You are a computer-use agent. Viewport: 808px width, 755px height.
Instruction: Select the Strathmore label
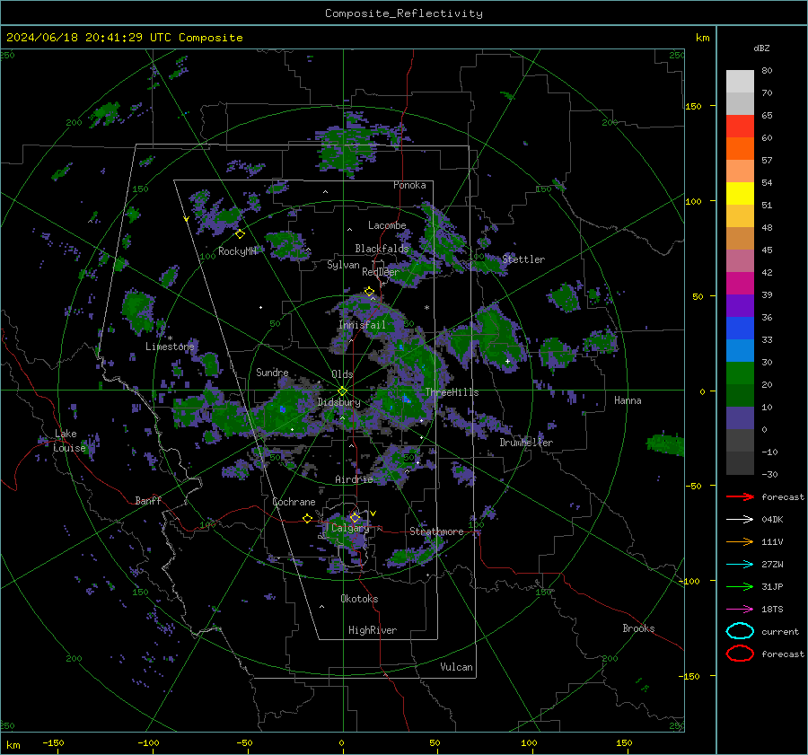(x=436, y=531)
